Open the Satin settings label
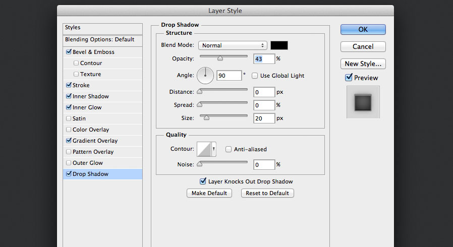453x247 pixels. pyautogui.click(x=79, y=118)
